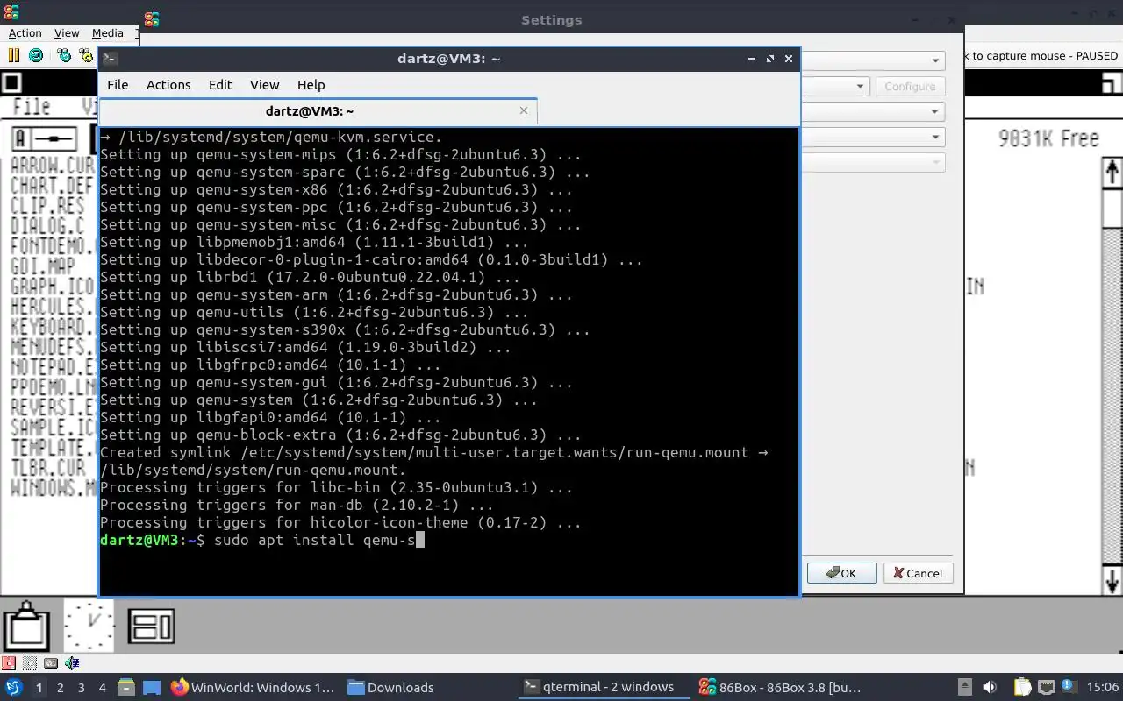Click the 86Box icon in Settings title bar
Image resolution: width=1123 pixels, height=701 pixels.
152,19
